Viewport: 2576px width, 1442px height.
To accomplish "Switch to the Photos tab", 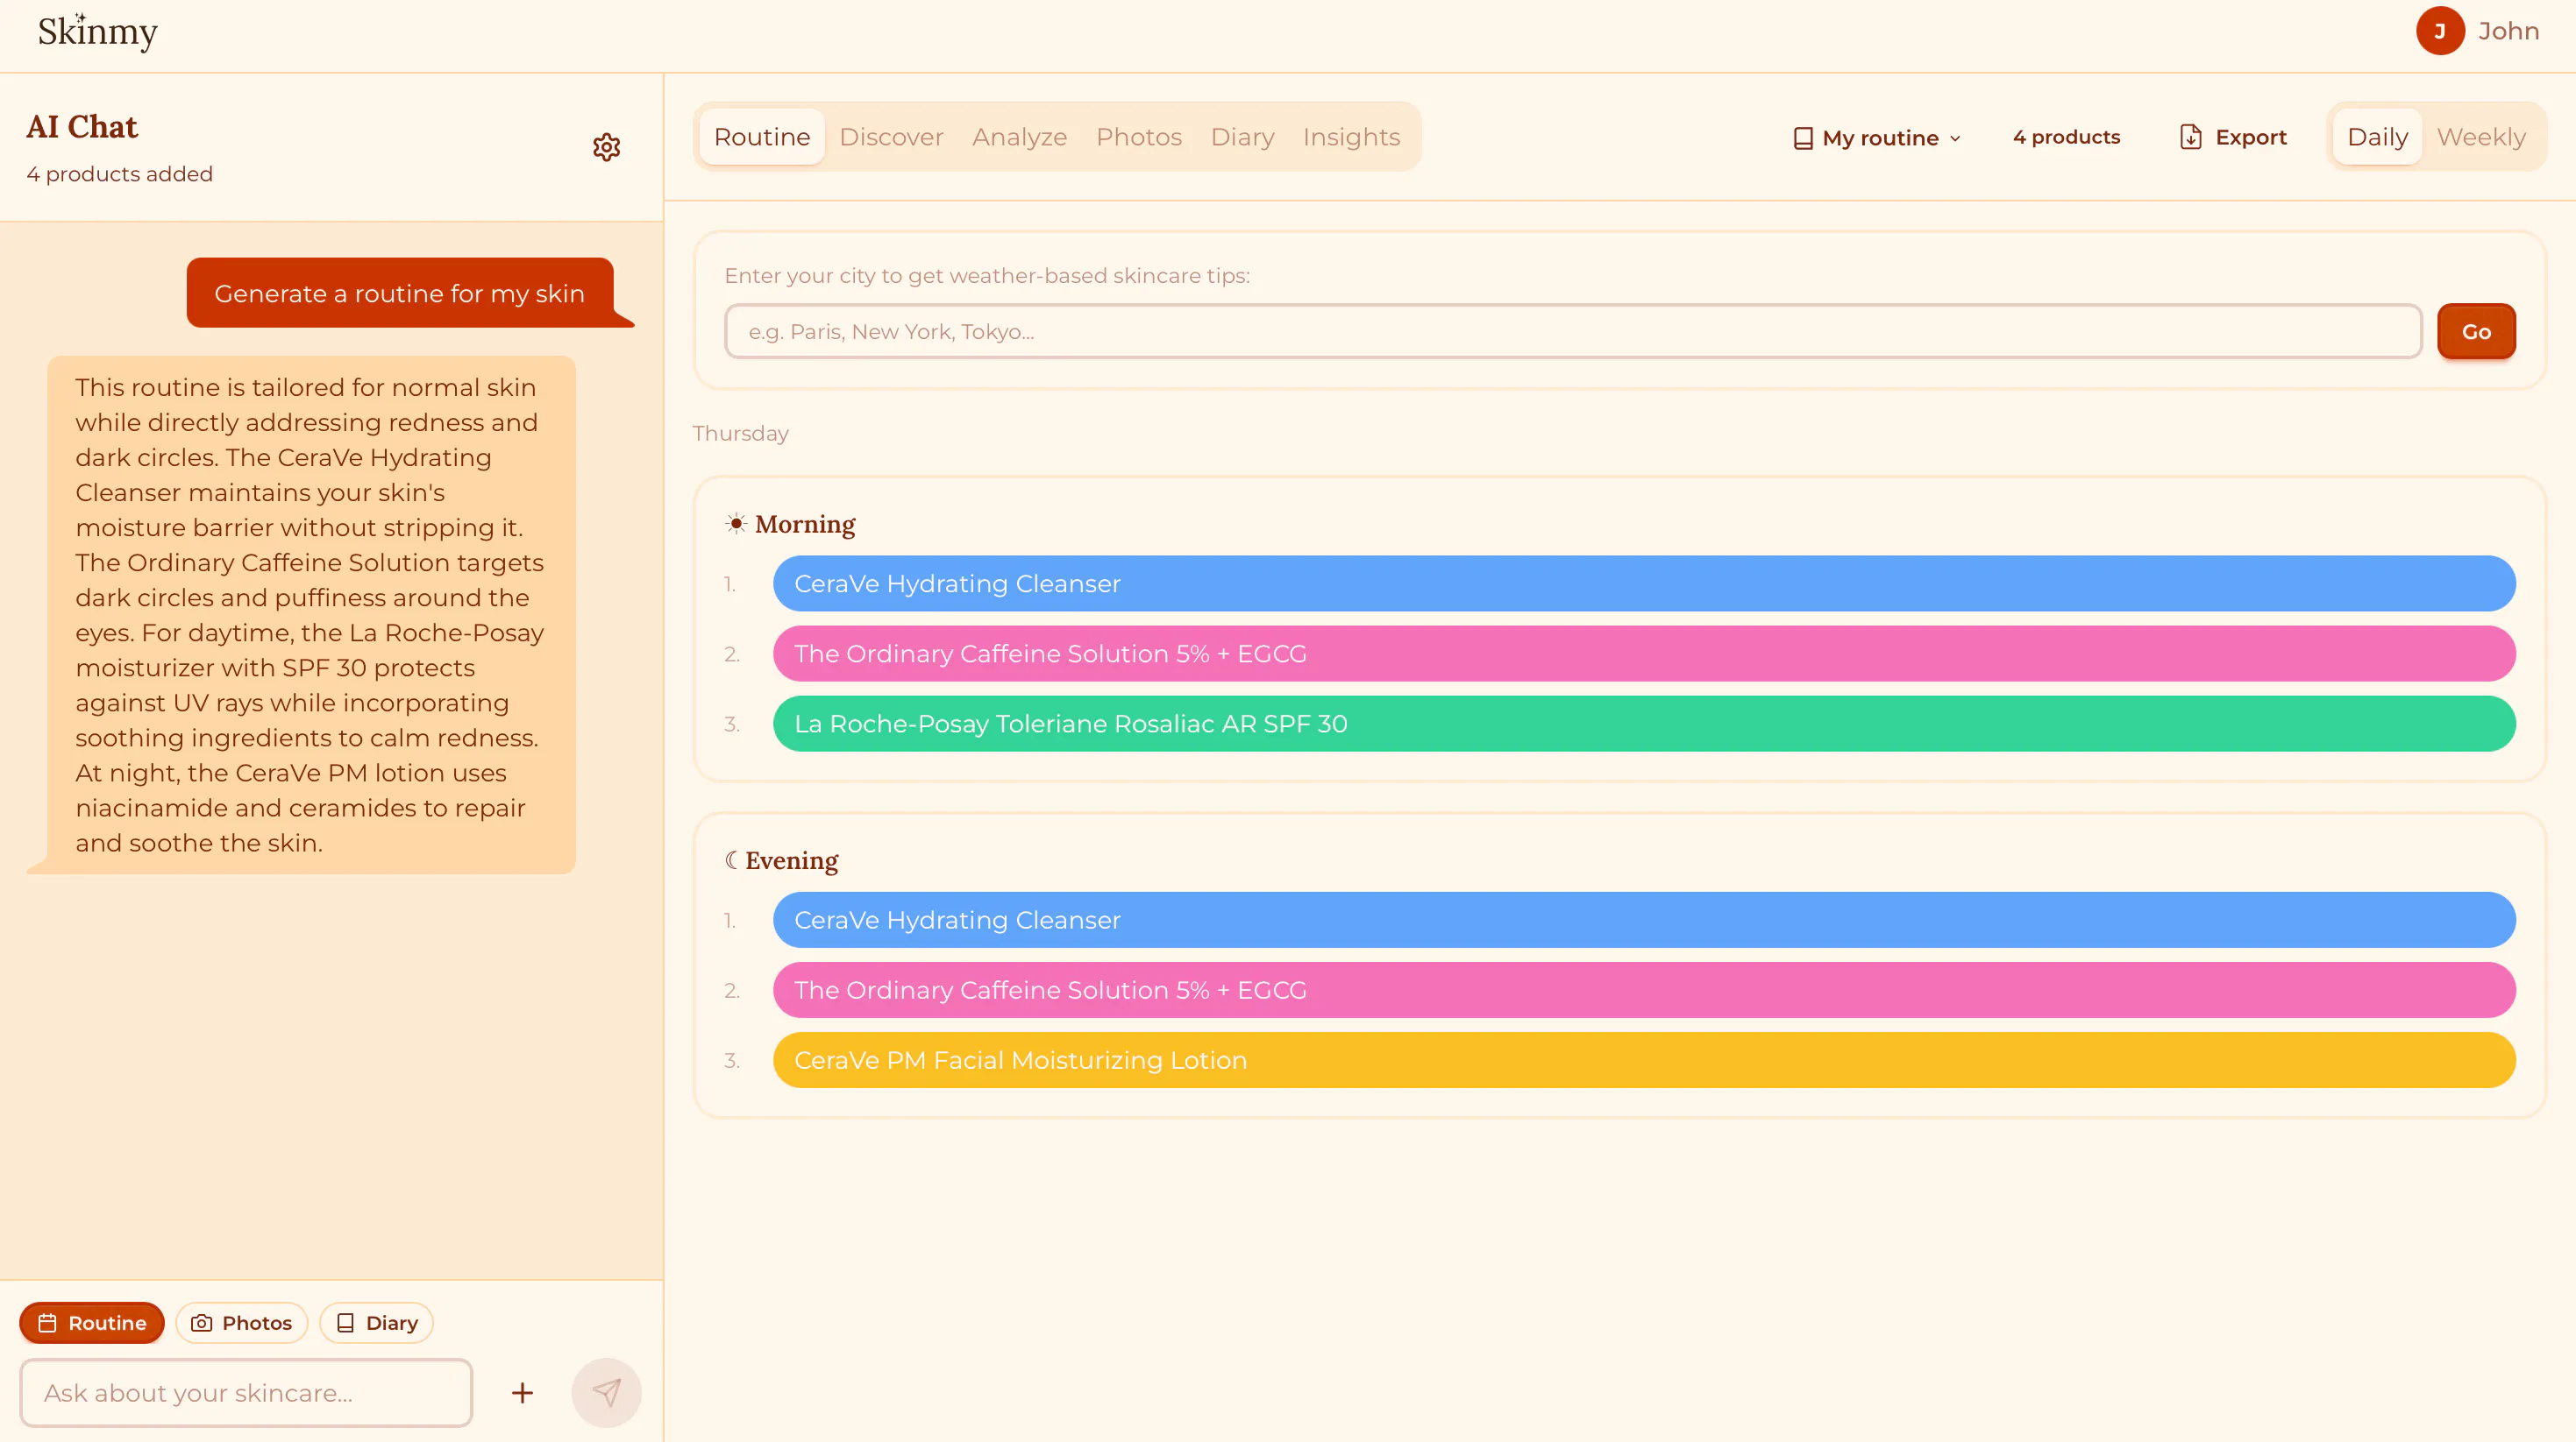I will (1138, 137).
